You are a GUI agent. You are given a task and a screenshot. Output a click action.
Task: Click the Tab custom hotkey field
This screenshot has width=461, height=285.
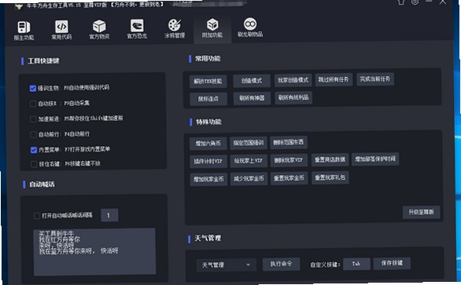pyautogui.click(x=356, y=264)
